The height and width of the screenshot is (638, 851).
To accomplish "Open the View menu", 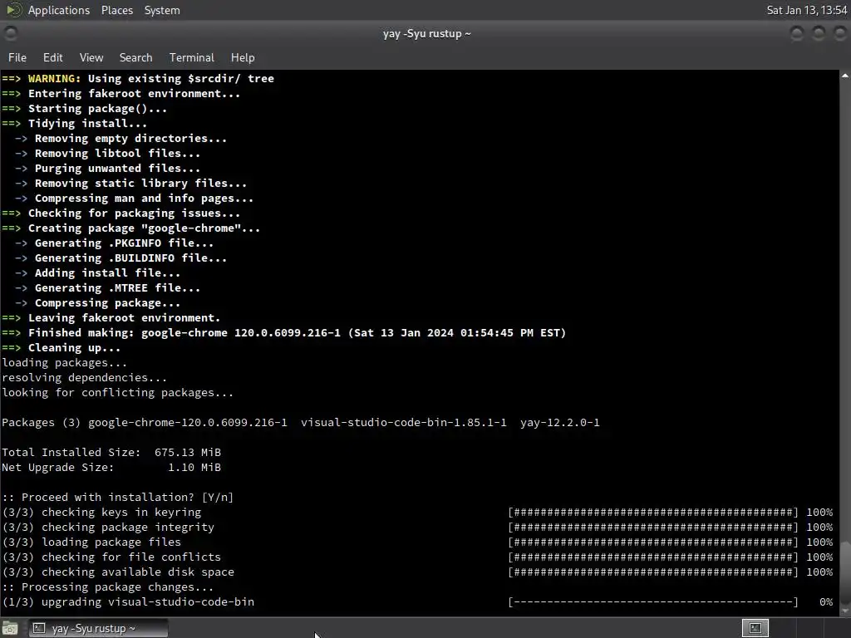I will click(x=91, y=57).
